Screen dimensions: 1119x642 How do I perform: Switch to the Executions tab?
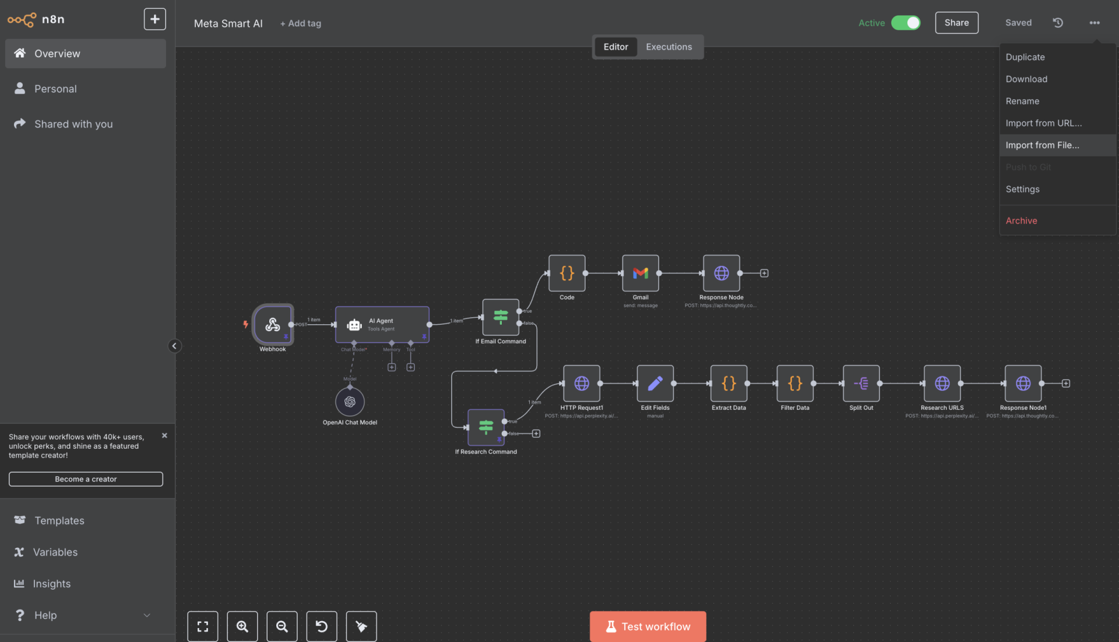pos(668,47)
